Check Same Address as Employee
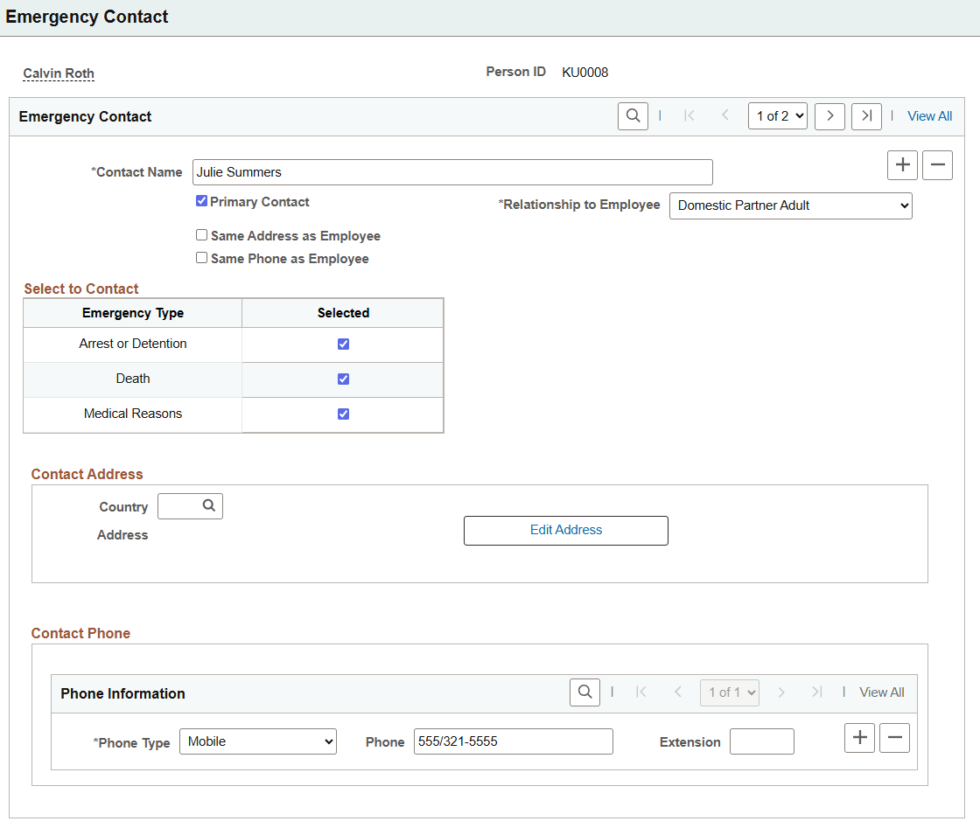 pyautogui.click(x=201, y=235)
